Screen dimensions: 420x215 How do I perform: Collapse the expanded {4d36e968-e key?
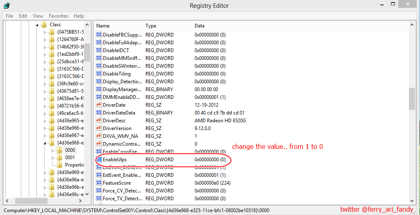pyautogui.click(x=45, y=143)
